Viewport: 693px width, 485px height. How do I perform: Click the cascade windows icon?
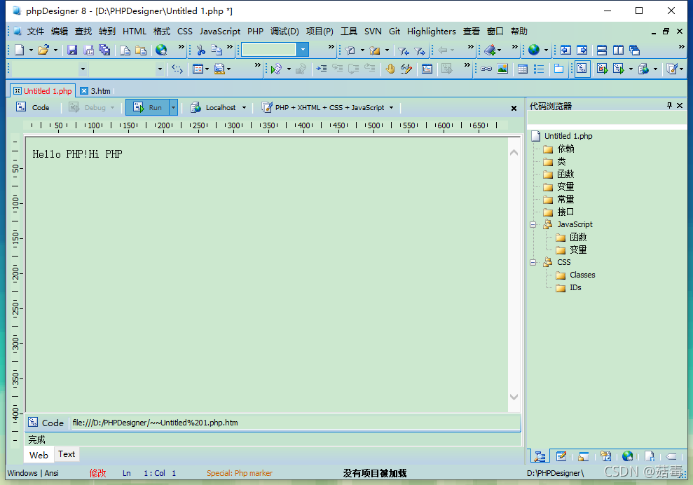(x=634, y=50)
